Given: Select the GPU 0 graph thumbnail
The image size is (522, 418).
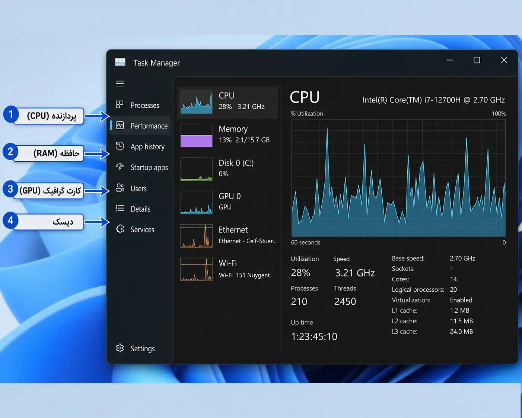Looking at the screenshot, I should [x=197, y=202].
